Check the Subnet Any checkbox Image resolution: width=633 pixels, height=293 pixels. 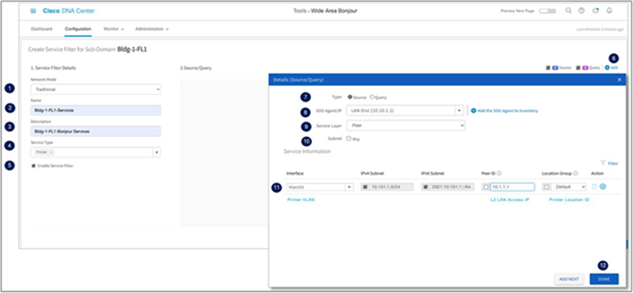pyautogui.click(x=349, y=139)
